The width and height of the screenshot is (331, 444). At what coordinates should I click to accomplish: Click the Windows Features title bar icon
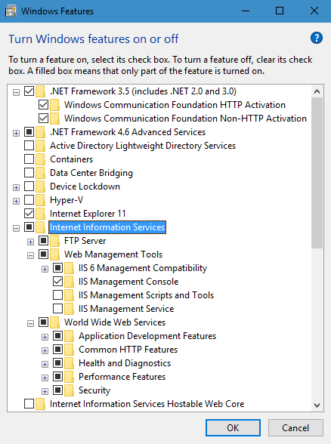(11, 11)
